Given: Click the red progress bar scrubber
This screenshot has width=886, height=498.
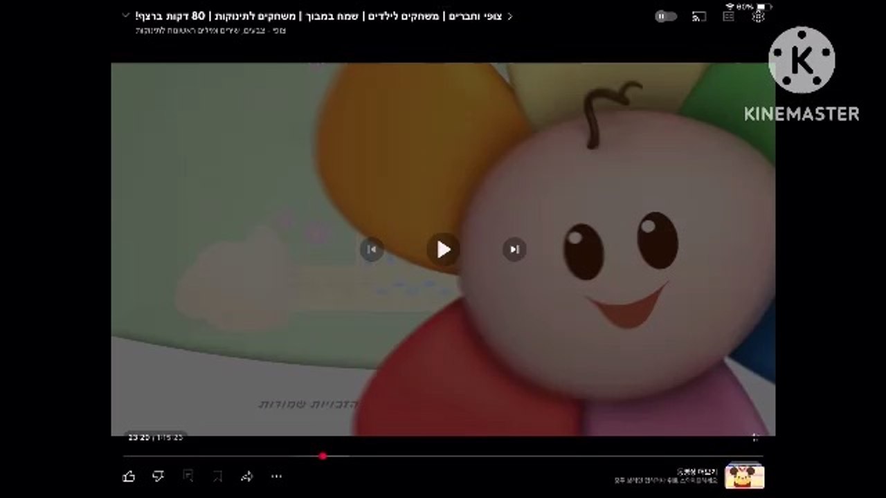Looking at the screenshot, I should tap(323, 456).
